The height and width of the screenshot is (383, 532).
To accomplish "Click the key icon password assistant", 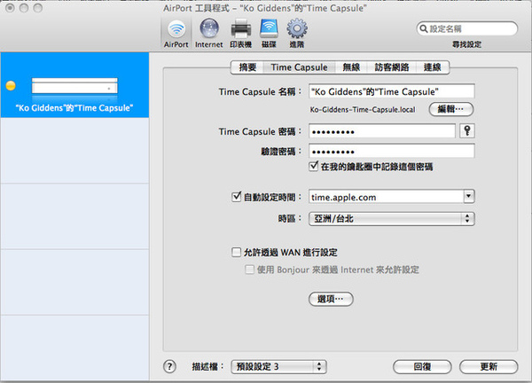I will (467, 131).
